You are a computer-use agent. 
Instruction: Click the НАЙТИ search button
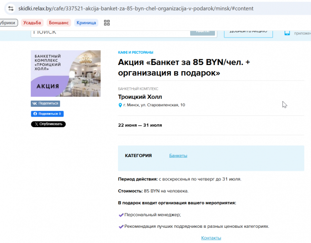pos(203,32)
